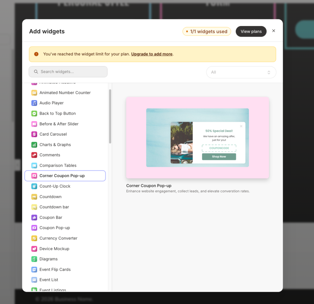Click the magnifier icon in the search bar
The width and height of the screenshot is (314, 304).
[x=36, y=72]
